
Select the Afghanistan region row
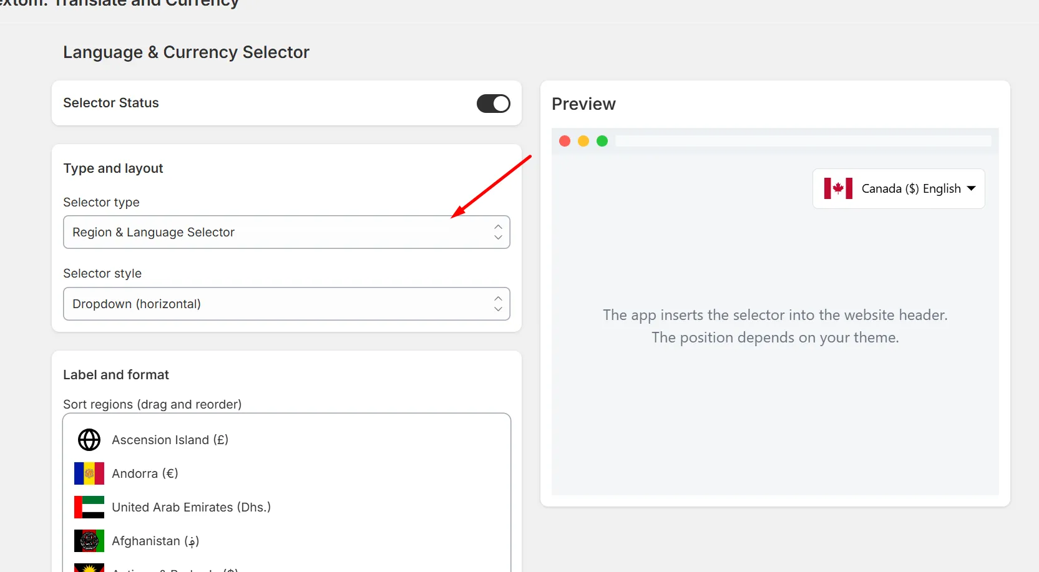pos(286,541)
